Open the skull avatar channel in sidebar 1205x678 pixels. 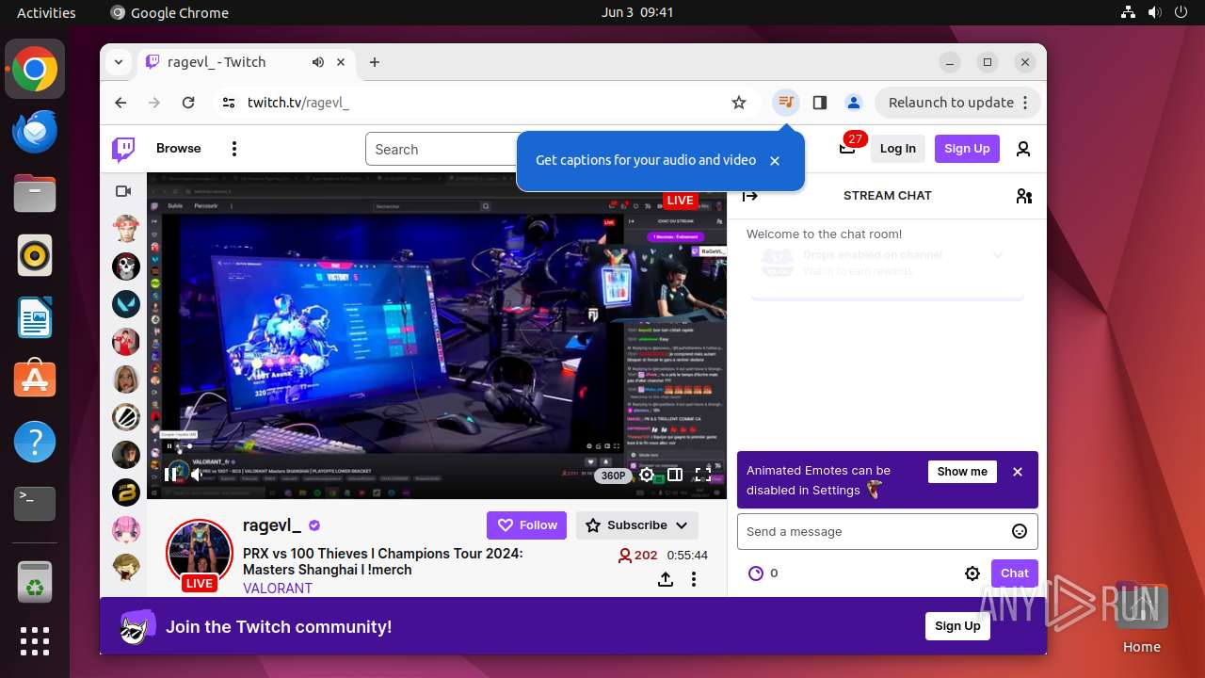point(126,266)
